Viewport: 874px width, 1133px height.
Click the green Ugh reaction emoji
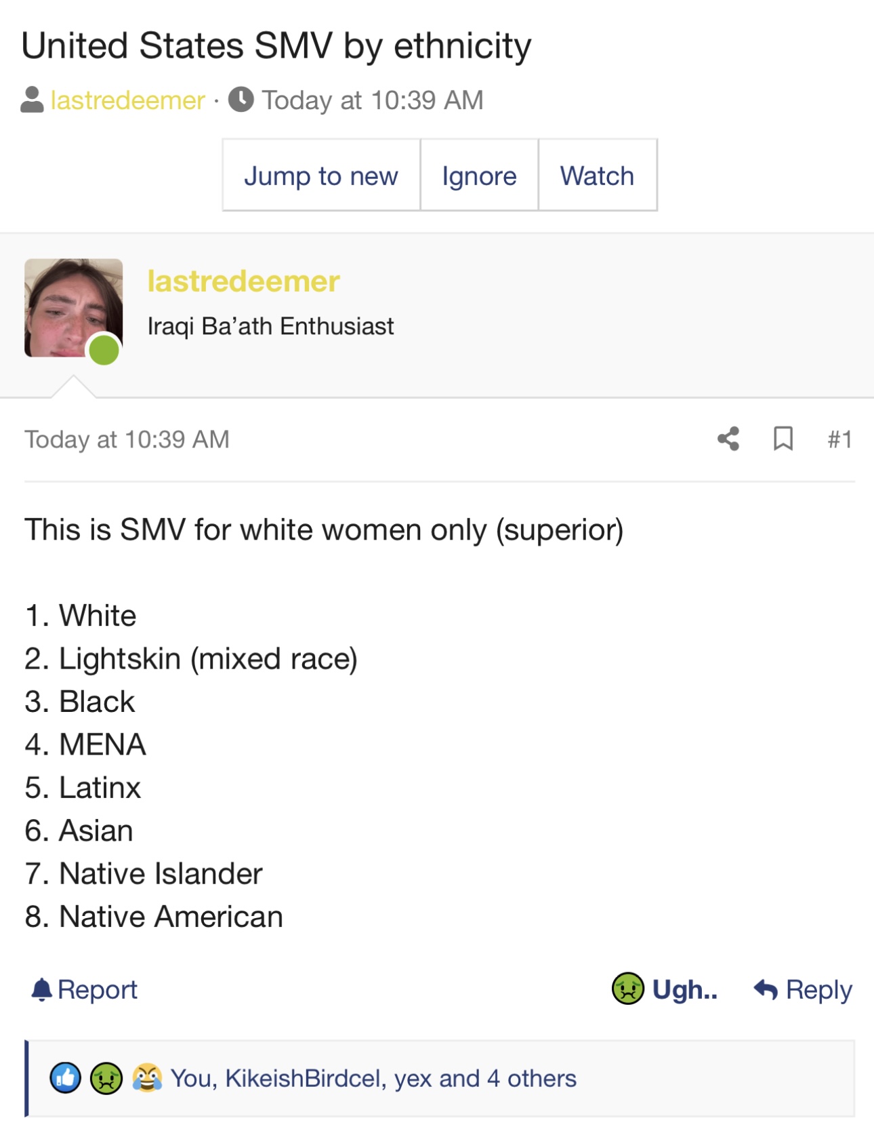point(627,989)
